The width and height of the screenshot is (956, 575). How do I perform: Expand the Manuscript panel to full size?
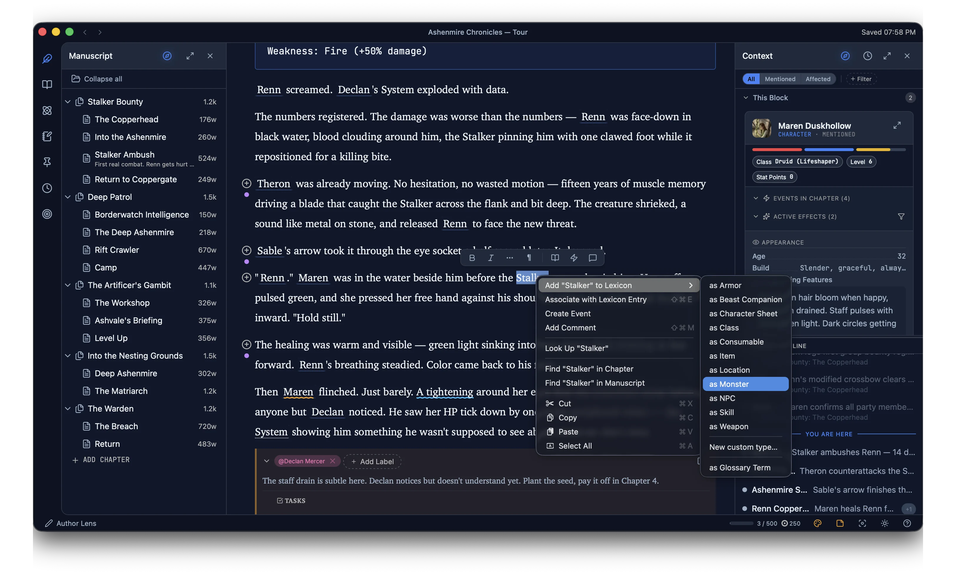click(x=190, y=56)
